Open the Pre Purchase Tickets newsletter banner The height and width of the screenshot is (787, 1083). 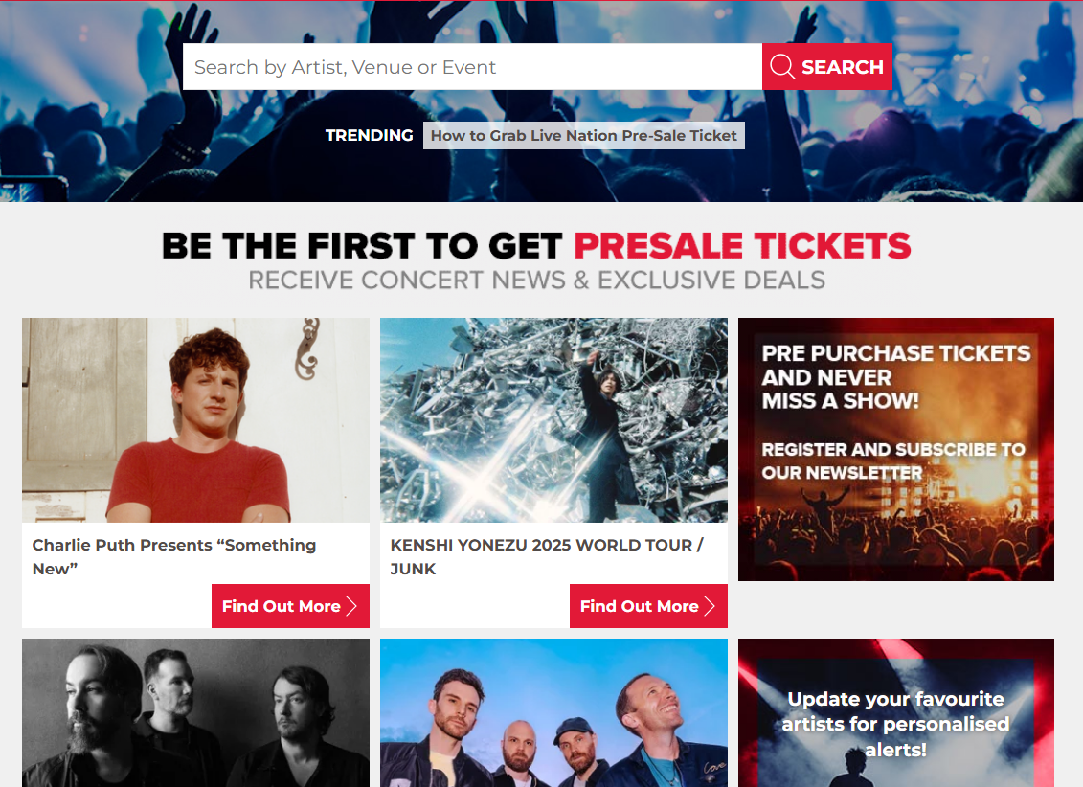tap(896, 449)
